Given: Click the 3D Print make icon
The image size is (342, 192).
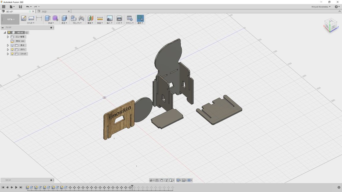Looking at the screenshot, I should tap(119, 18).
